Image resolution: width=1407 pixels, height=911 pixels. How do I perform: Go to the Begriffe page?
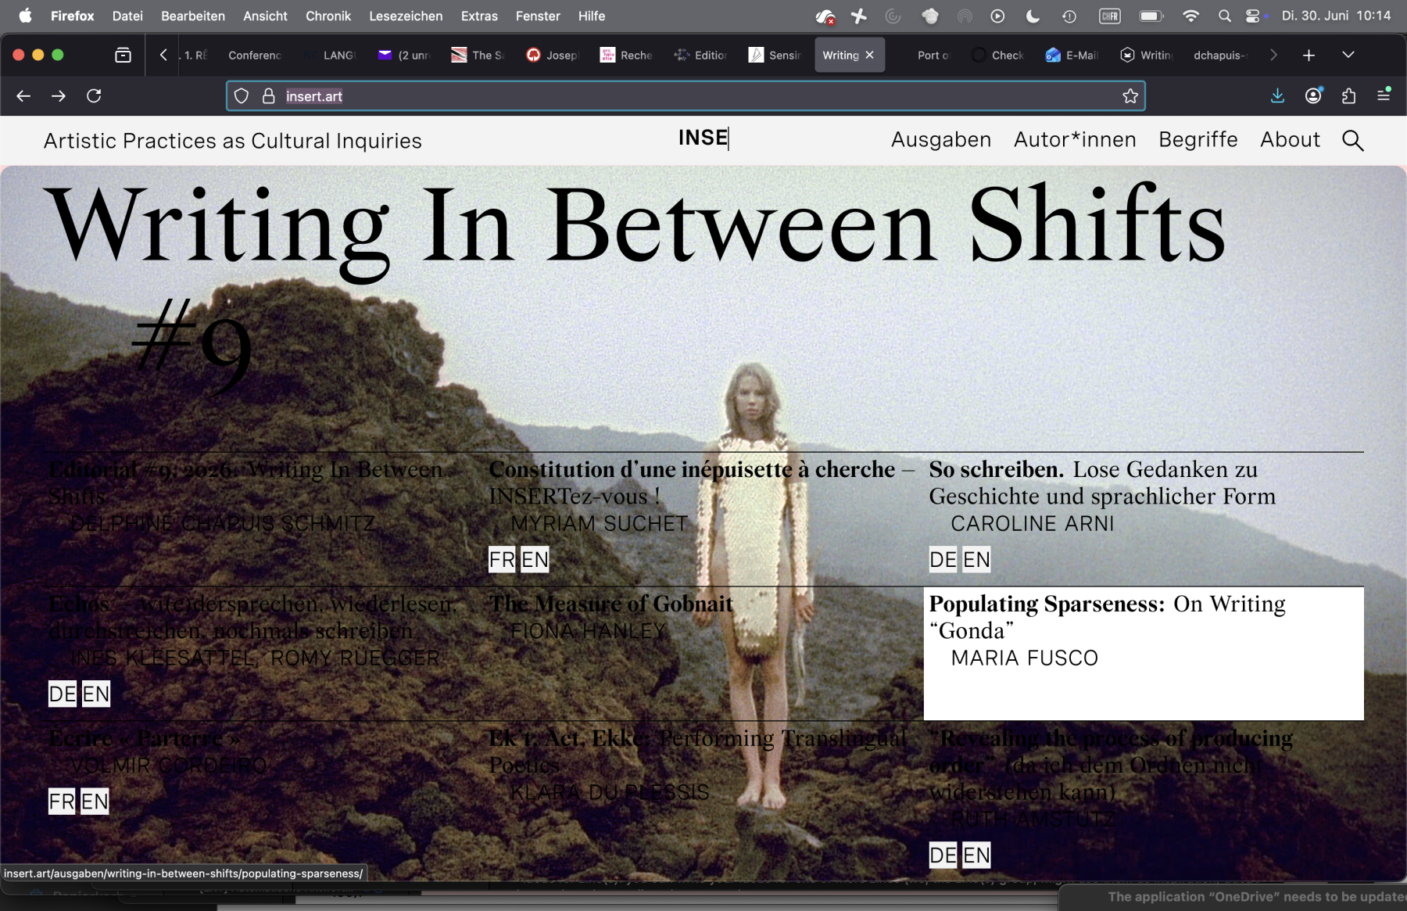[1198, 140]
